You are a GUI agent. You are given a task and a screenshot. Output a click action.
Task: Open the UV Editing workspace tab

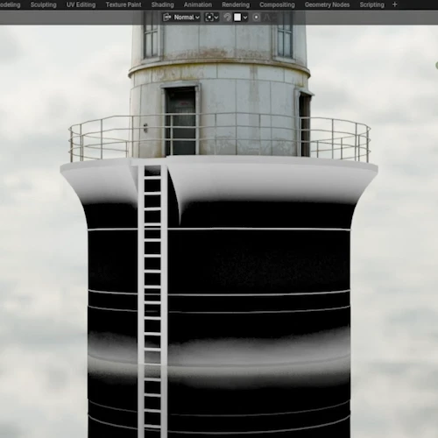(81, 4)
